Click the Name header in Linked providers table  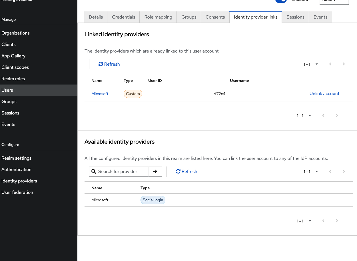pos(97,81)
